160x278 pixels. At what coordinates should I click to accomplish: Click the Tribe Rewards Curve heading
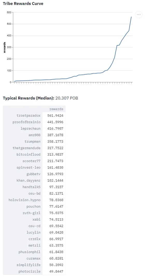23,4
